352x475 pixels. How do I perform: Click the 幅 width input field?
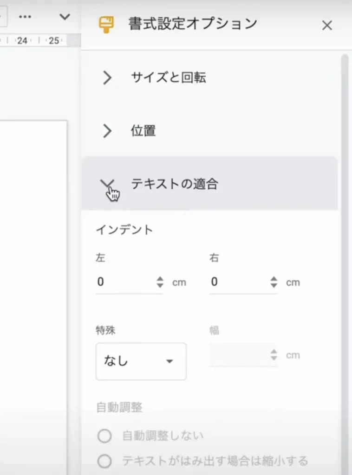(239, 355)
